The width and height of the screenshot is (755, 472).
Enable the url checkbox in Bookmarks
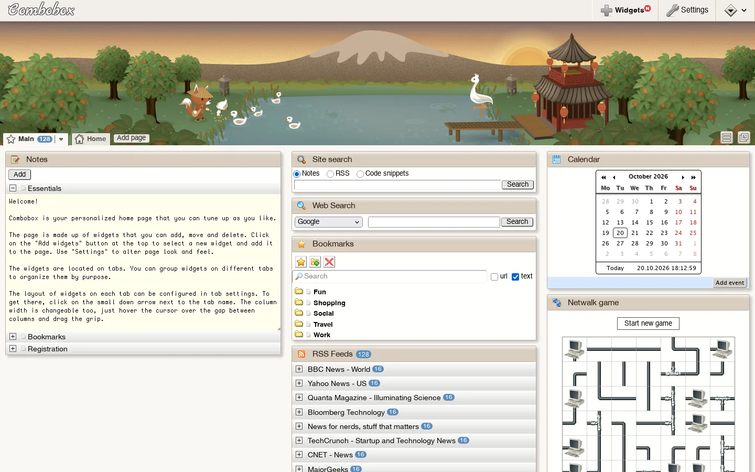coord(494,277)
